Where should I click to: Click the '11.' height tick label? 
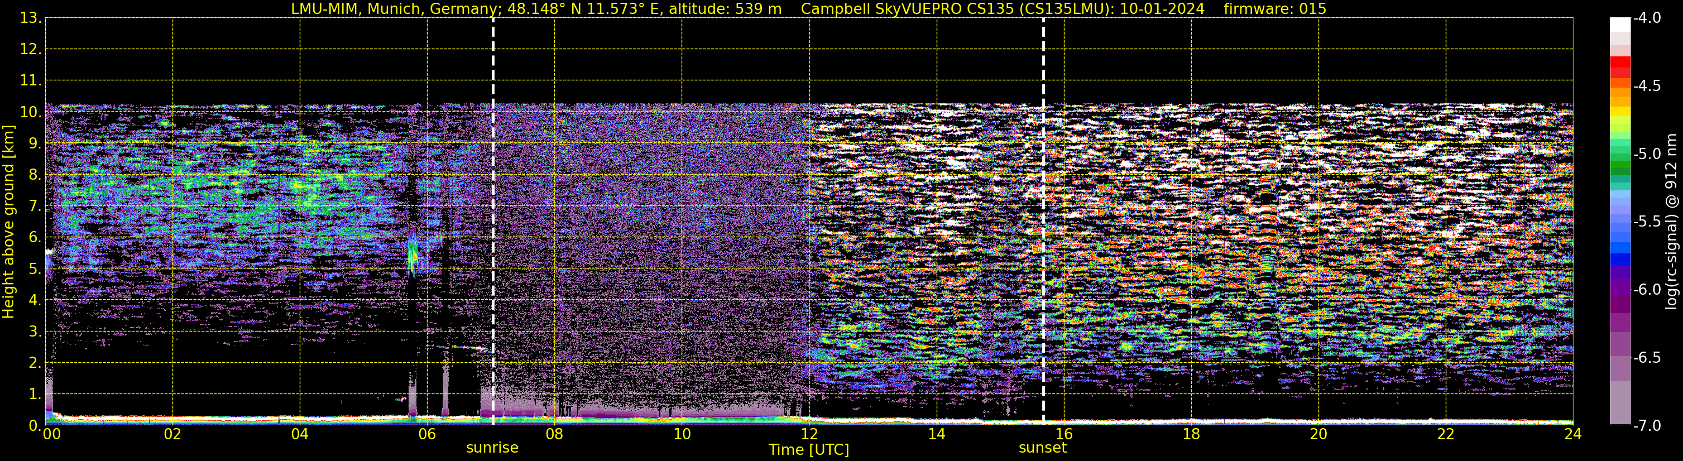tap(31, 81)
